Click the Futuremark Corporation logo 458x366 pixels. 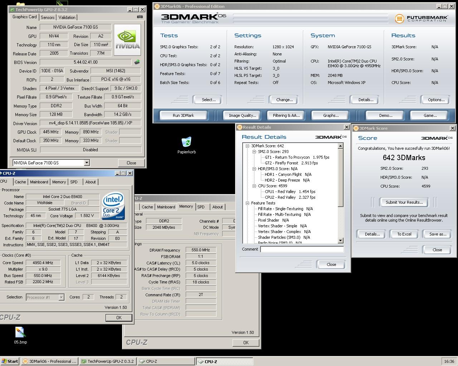[421, 18]
